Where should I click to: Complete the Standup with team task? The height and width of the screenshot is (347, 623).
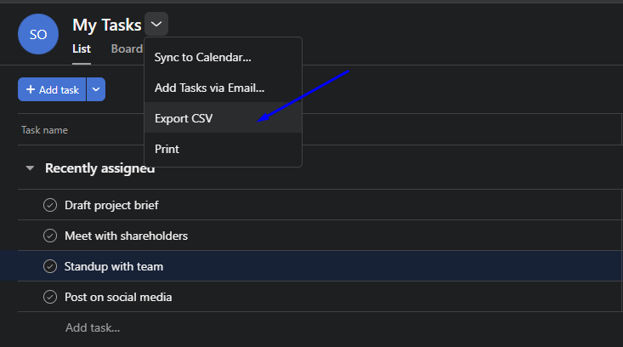tap(50, 266)
